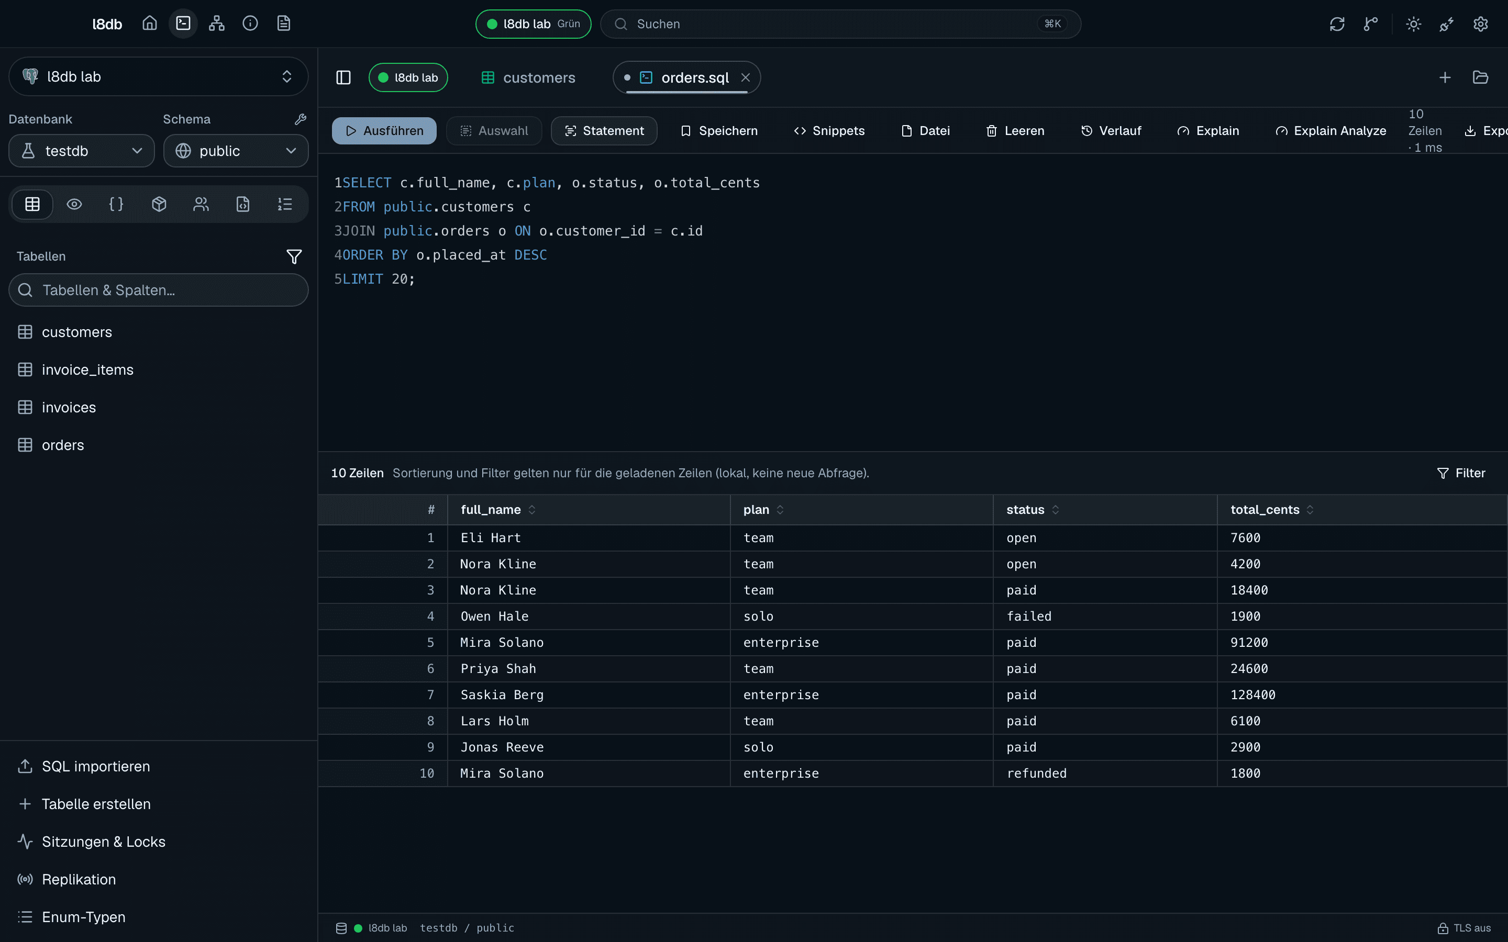The width and height of the screenshot is (1508, 942).
Task: Open the home icon in top bar
Action: point(150,24)
